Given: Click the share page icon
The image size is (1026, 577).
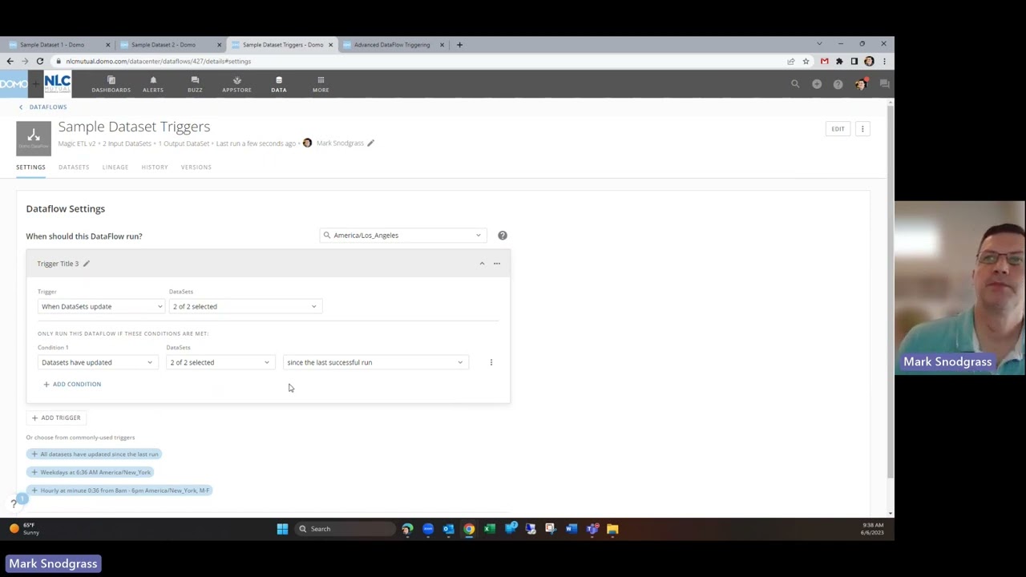Looking at the screenshot, I should tap(790, 61).
